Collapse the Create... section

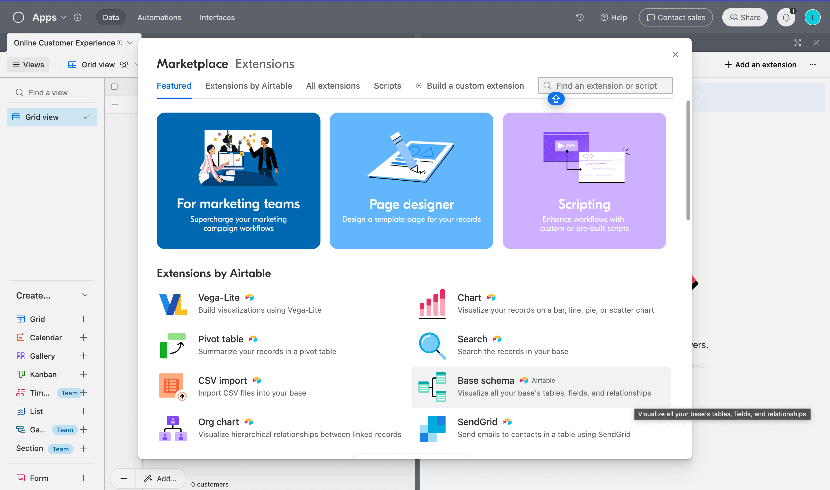click(85, 295)
